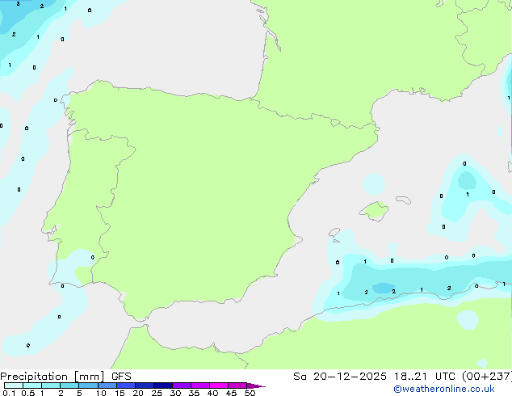Select the 35 to 40 mm legend swatch
Screen dimensions: 512x396
tap(200, 385)
